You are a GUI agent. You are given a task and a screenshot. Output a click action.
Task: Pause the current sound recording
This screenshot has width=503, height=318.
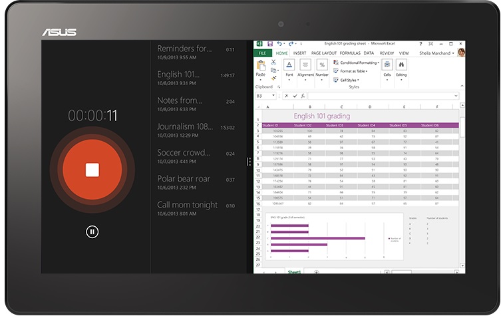pyautogui.click(x=92, y=232)
